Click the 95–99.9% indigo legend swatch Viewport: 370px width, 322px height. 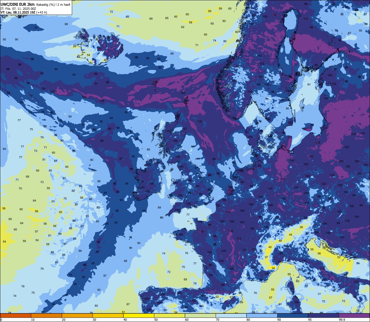[323, 316]
